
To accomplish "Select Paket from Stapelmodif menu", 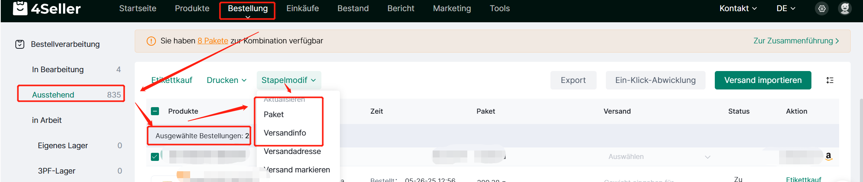I will click(274, 114).
